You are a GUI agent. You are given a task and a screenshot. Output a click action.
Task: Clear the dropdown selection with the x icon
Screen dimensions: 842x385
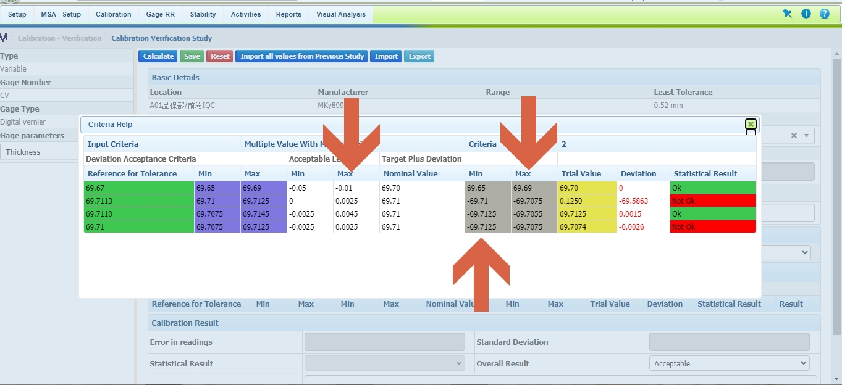[794, 136]
